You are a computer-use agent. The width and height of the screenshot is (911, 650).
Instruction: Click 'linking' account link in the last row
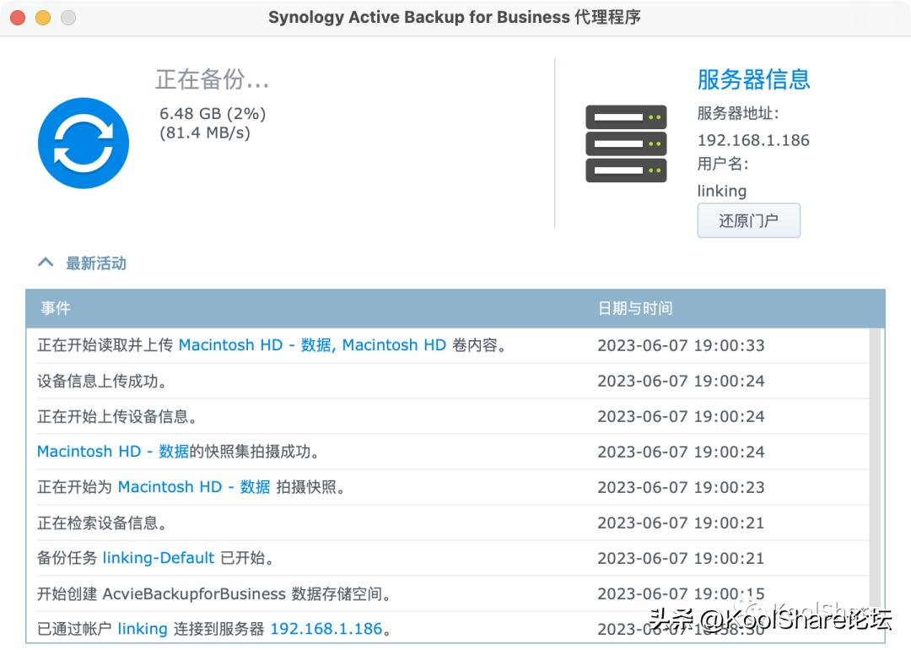143,629
